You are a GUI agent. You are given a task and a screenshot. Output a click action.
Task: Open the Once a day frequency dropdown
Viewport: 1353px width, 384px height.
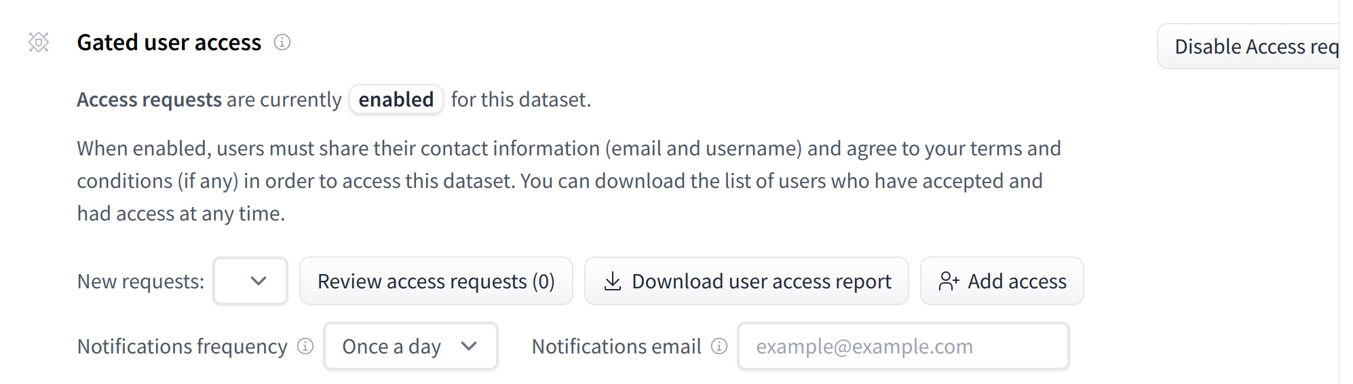[x=411, y=347]
